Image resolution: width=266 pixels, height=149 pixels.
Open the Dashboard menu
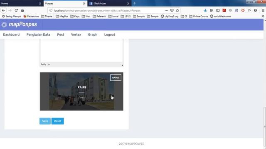pos(11,35)
